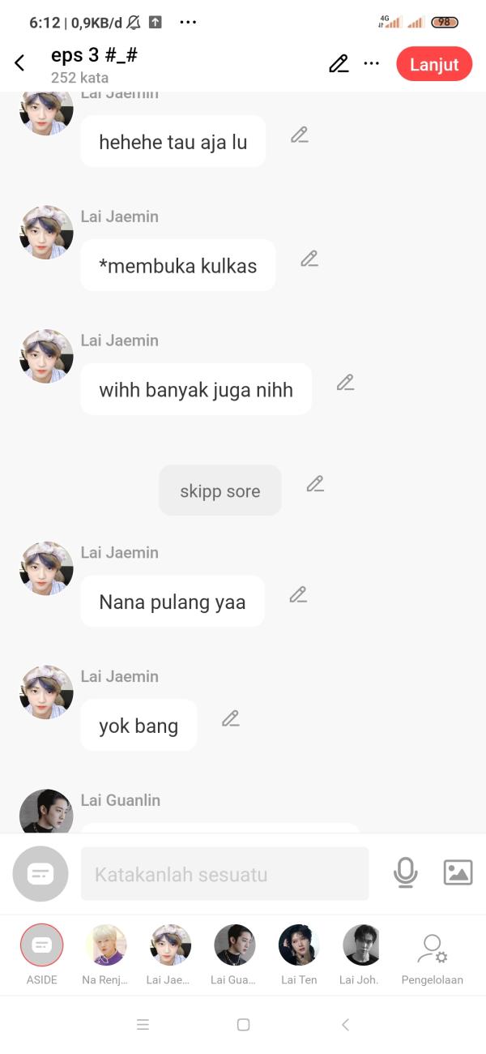486x1054 pixels.
Task: Edit the "Nana pulang yaa" message
Action: click(x=298, y=595)
